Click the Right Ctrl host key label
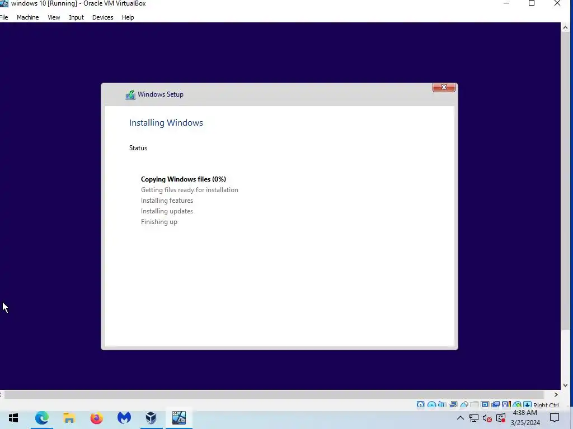Screen dimensions: 573x429 click(546, 405)
